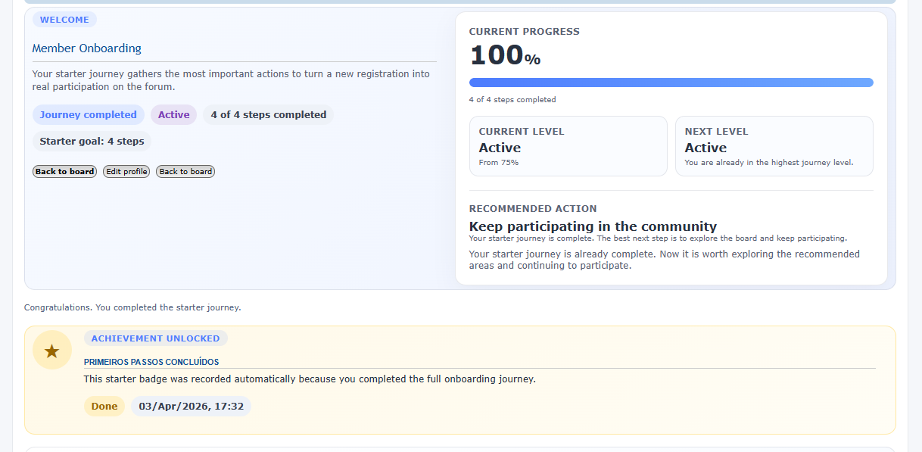Image resolution: width=922 pixels, height=452 pixels.
Task: Click the purple Active status pill
Action: click(173, 115)
